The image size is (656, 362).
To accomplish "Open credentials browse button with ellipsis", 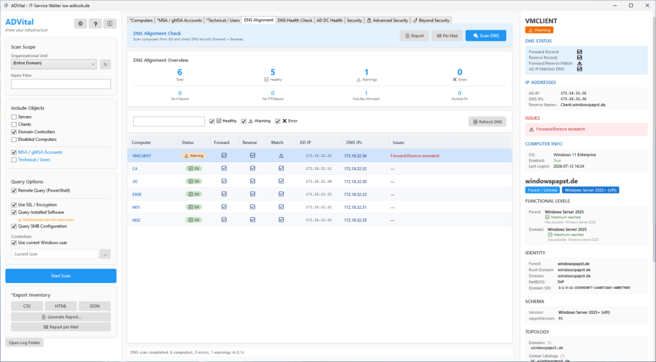I will point(105,254).
